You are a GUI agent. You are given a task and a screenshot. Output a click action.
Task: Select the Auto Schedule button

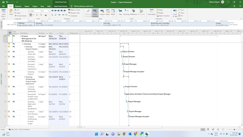[x=95, y=13]
